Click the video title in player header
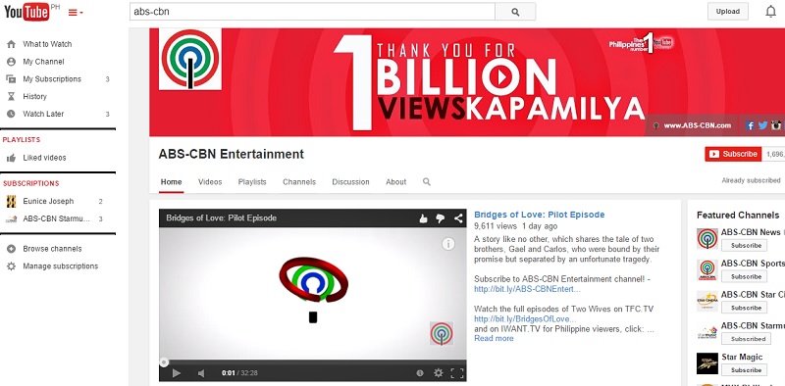 222,218
